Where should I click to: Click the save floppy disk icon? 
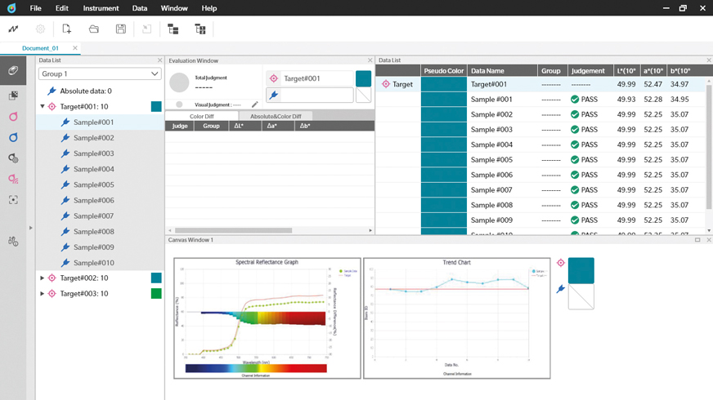click(121, 29)
